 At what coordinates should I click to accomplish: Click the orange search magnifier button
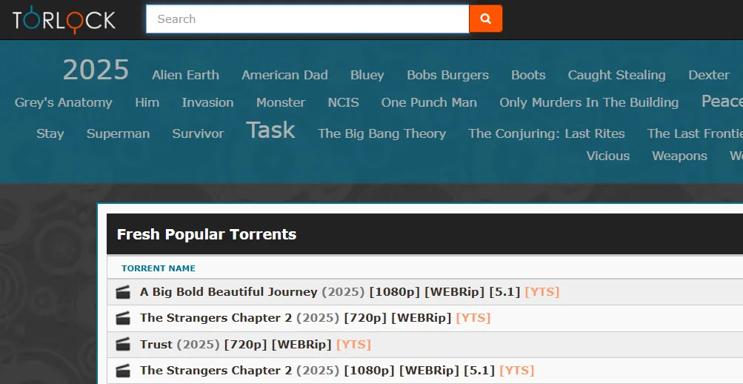tap(486, 19)
